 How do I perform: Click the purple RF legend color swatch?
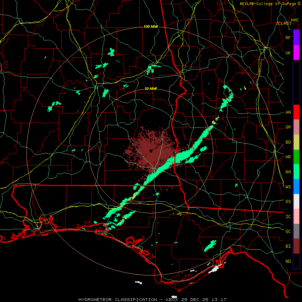pos(296,38)
